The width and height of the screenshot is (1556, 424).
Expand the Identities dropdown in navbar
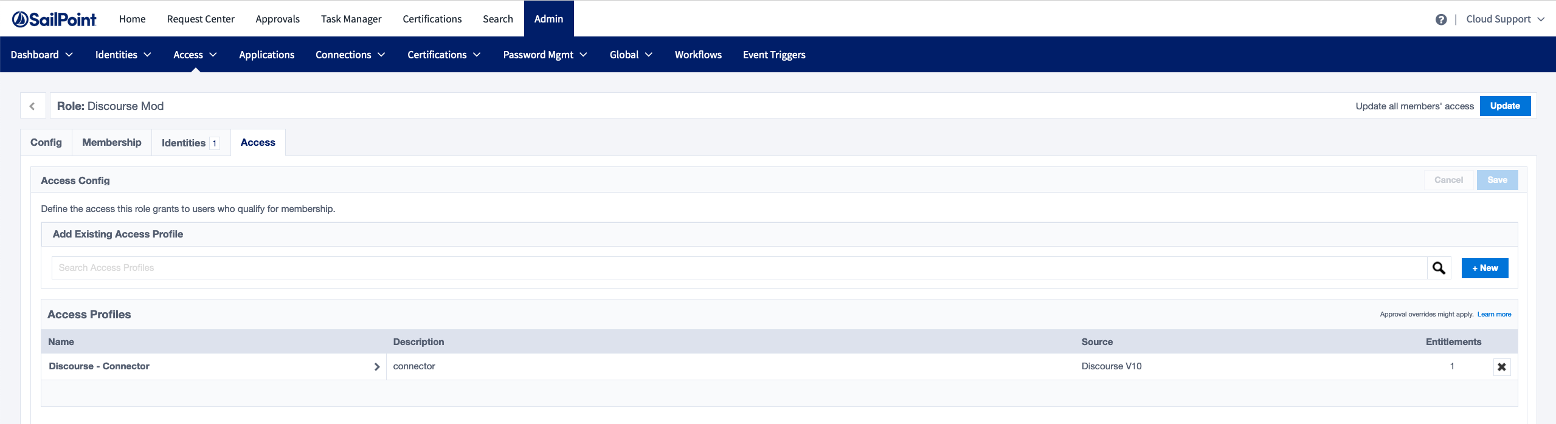(123, 55)
